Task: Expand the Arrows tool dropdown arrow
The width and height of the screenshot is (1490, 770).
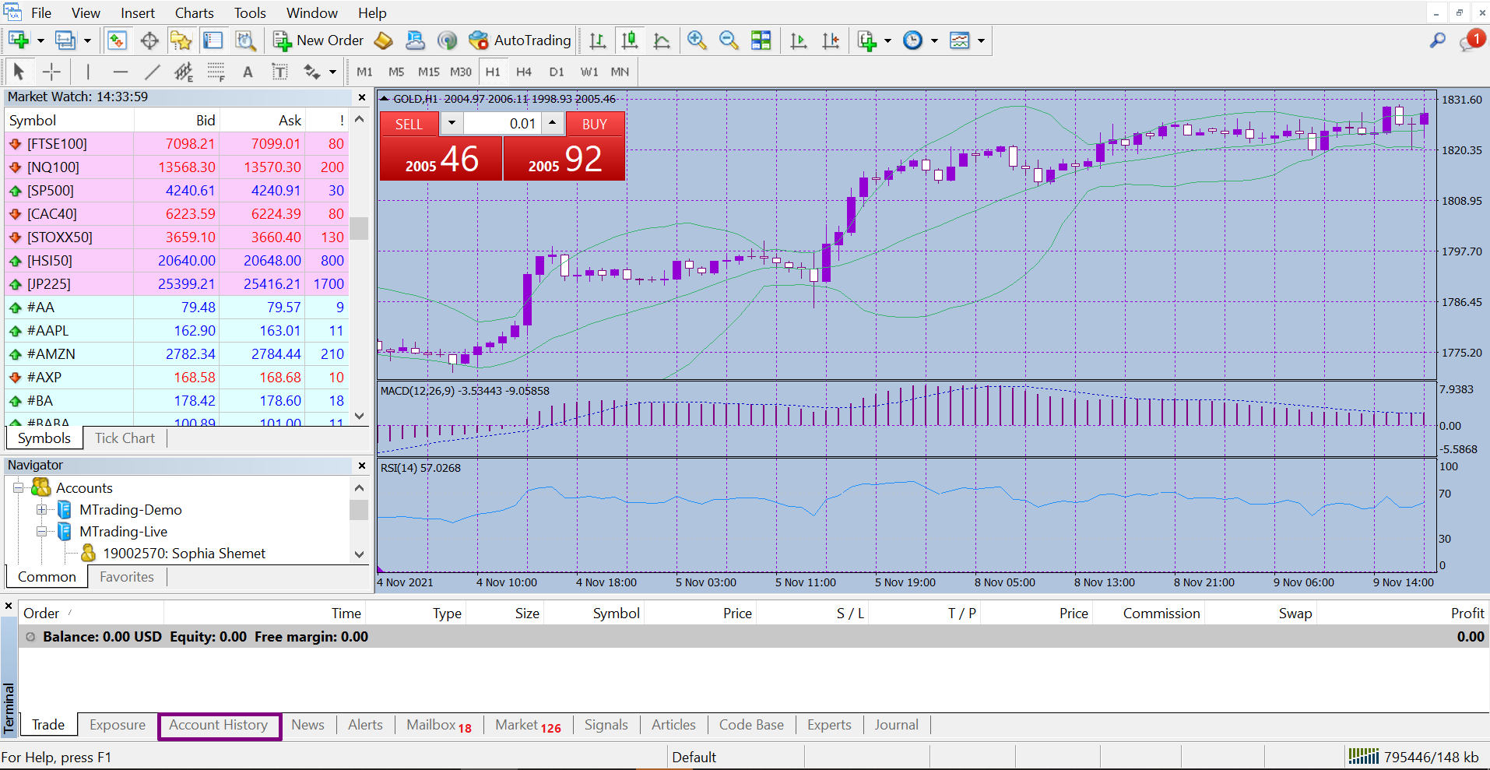Action: [333, 72]
